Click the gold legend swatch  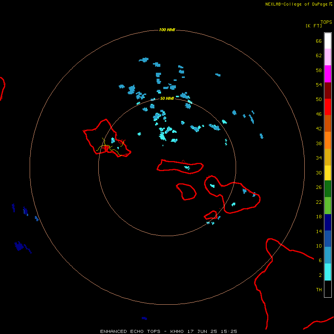[328, 157]
